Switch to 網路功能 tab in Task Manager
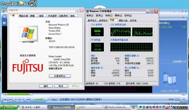 [123, 20]
